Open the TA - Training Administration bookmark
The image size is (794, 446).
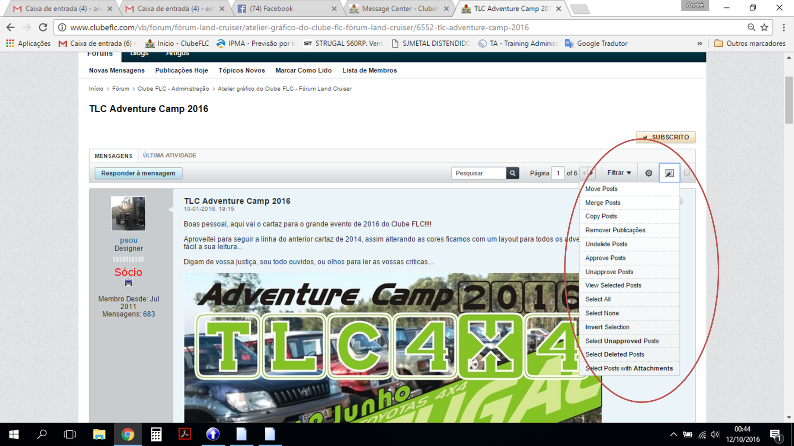(518, 43)
